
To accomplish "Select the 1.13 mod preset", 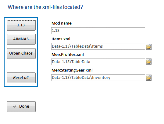I will 21,25.
